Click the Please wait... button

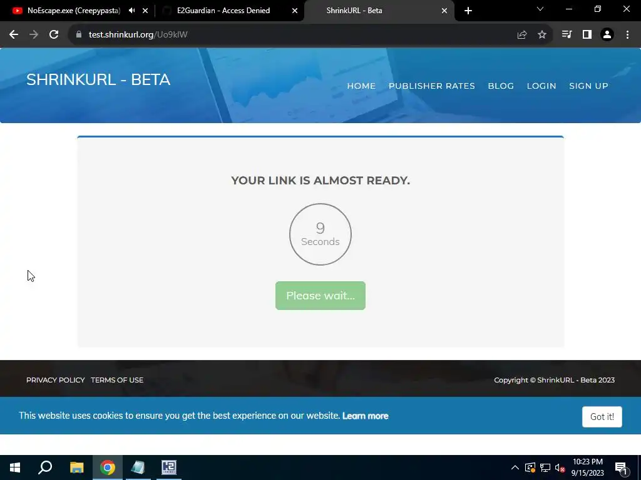[x=320, y=296]
